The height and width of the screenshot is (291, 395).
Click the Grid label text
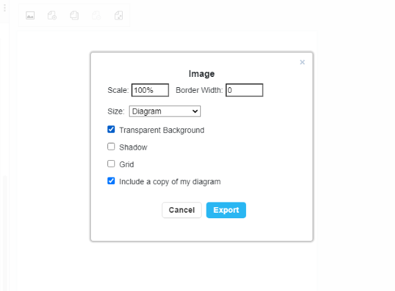pyautogui.click(x=126, y=164)
